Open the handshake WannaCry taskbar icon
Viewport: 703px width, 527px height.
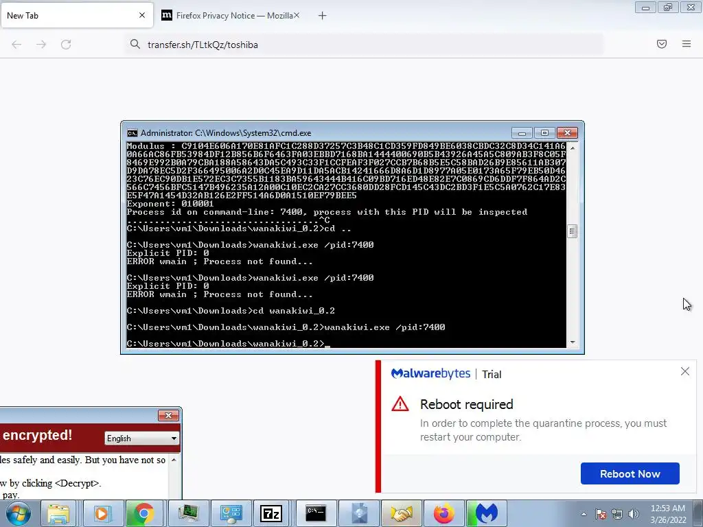pyautogui.click(x=401, y=513)
